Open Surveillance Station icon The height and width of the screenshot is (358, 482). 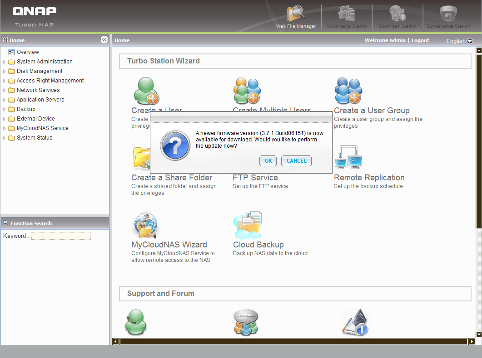[x=448, y=14]
